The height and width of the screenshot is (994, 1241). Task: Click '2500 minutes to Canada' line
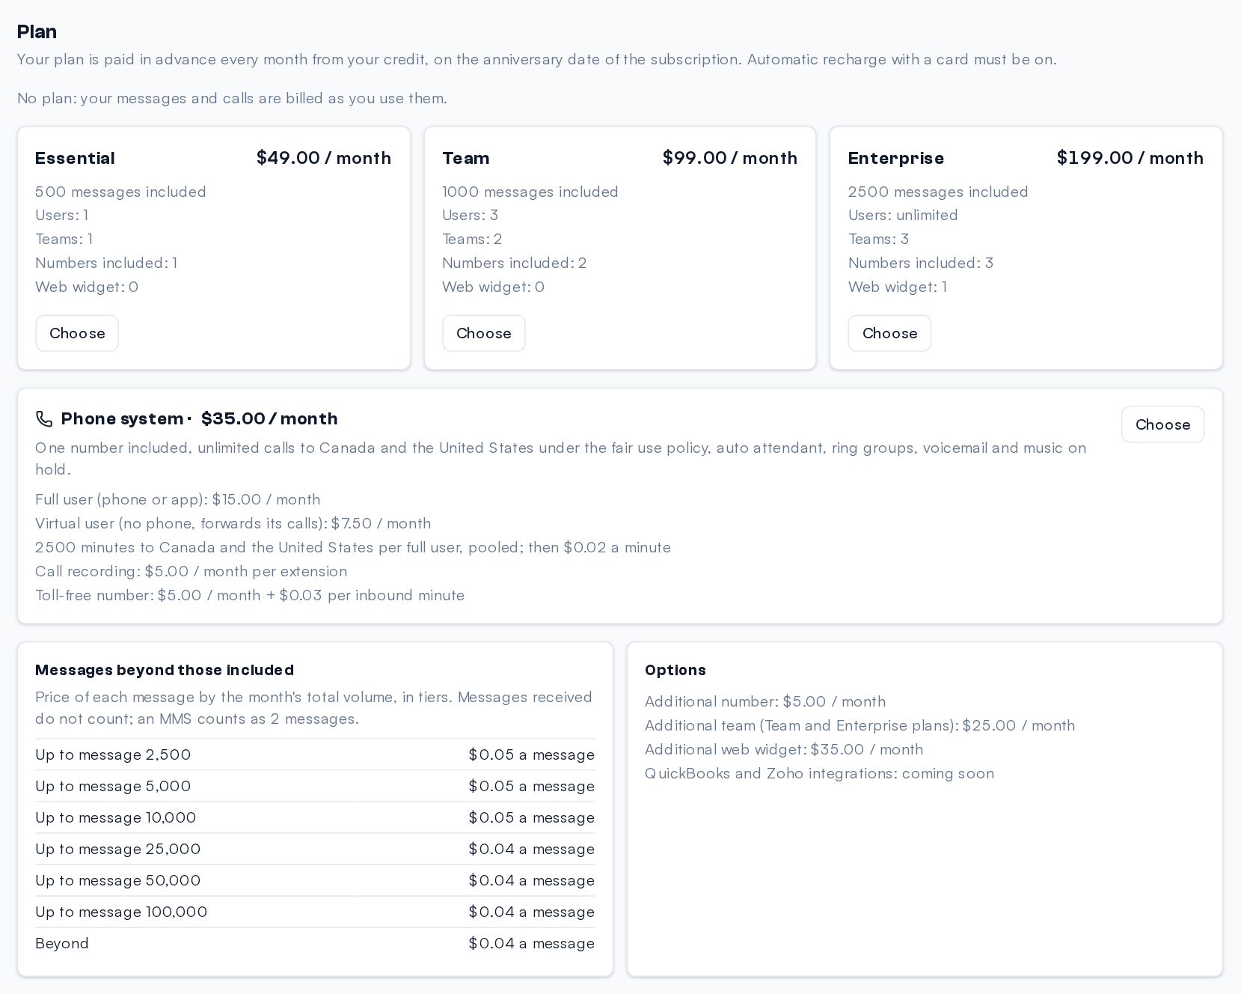(353, 548)
